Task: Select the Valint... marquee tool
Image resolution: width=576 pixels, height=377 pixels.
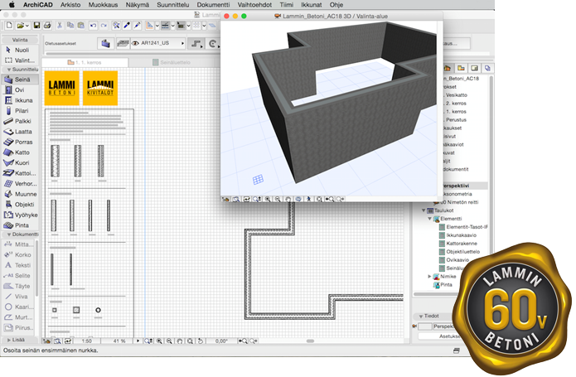Action: coord(20,60)
